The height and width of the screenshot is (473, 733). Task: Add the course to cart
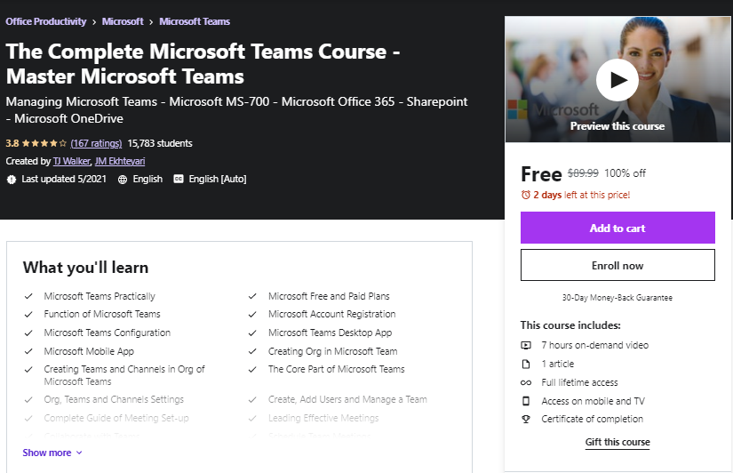(617, 228)
